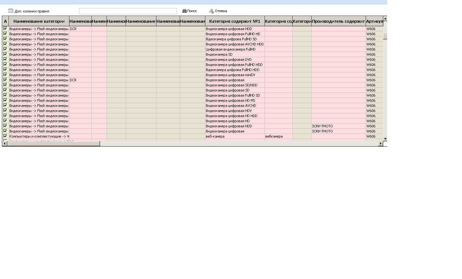Click the binoculars Поиск icon
The width and height of the screenshot is (462, 279).
tap(184, 11)
